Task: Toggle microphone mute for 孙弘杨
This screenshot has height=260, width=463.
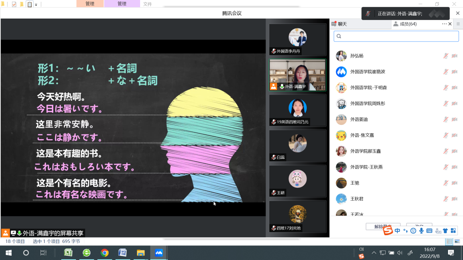Action: [x=445, y=56]
